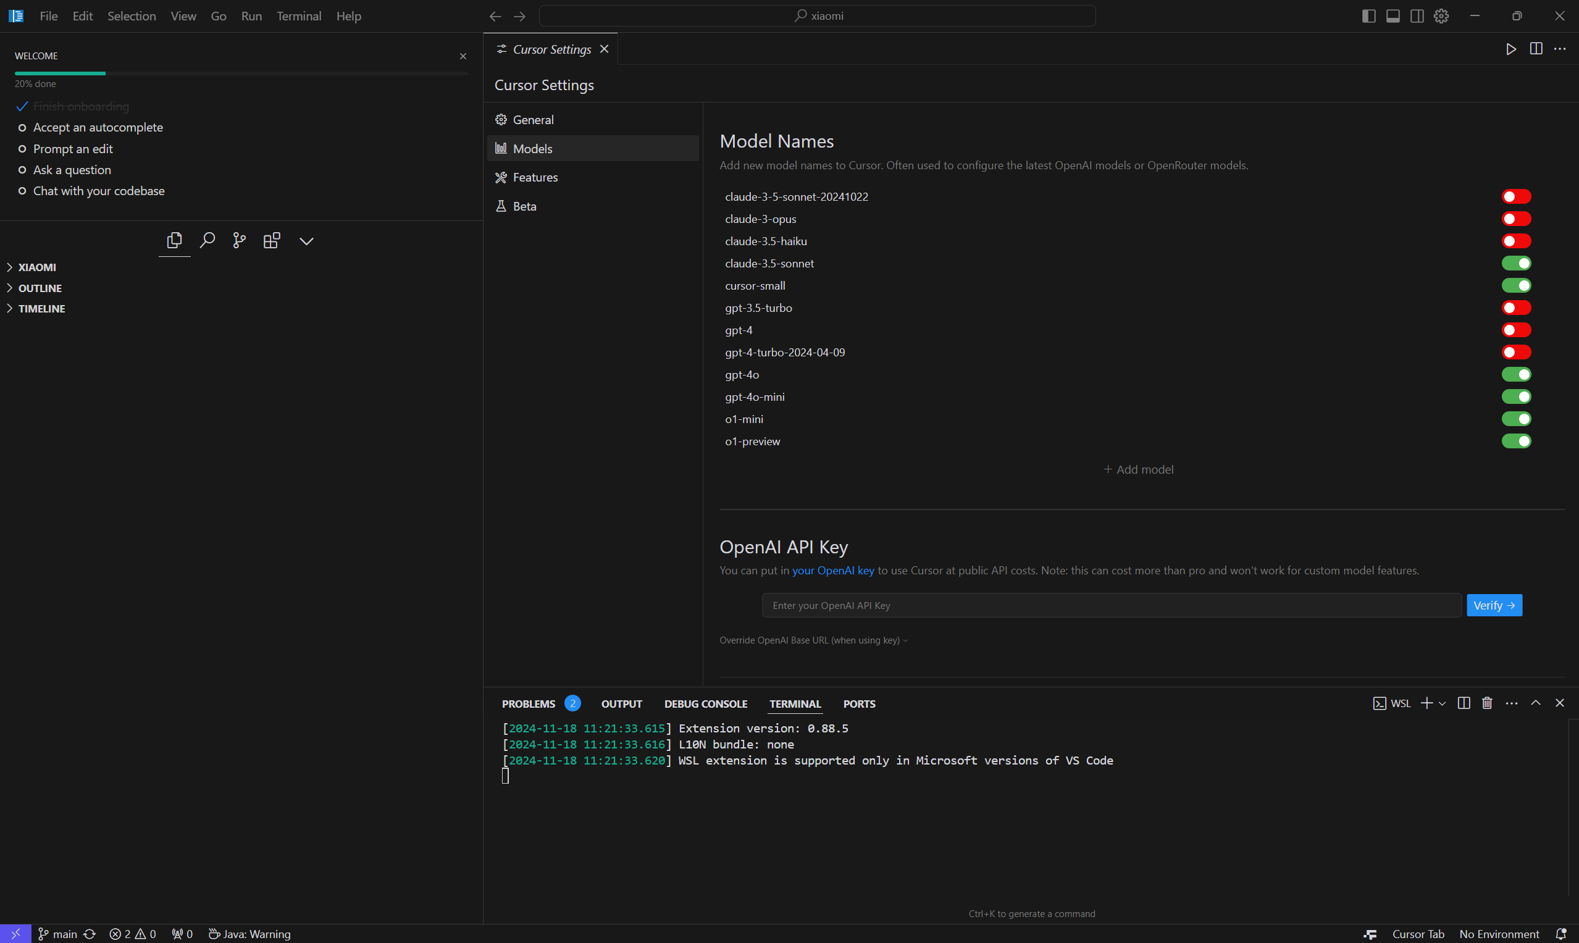Open the 'your OpenAI key' link
The height and width of the screenshot is (943, 1579).
point(832,571)
